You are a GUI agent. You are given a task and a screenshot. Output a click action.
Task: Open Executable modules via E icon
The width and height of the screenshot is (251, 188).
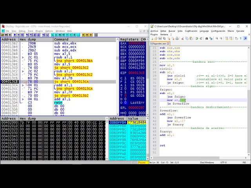pyautogui.click(x=56, y=35)
